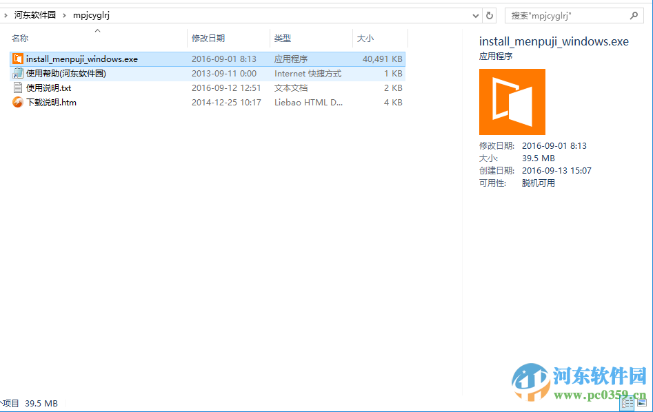Switch to details view icon in status bar
The height and width of the screenshot is (412, 653).
(x=627, y=403)
